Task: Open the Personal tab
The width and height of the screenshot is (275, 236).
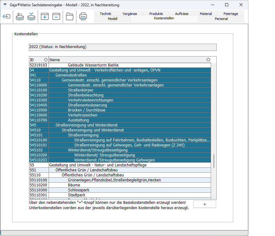Action: click(x=221, y=19)
